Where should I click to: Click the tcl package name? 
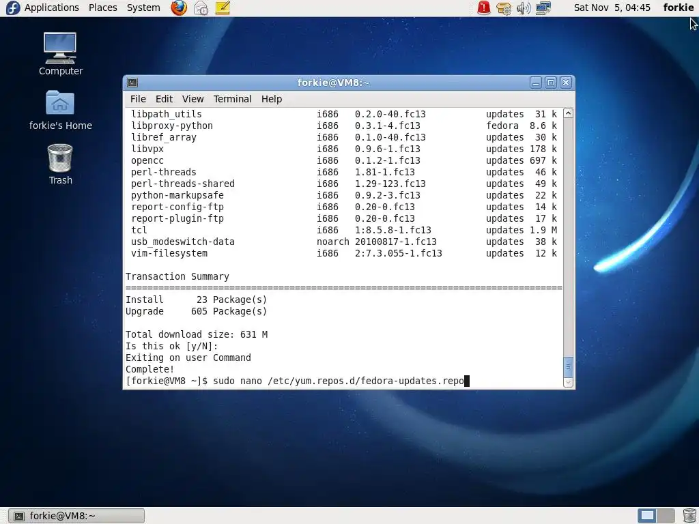[139, 230]
